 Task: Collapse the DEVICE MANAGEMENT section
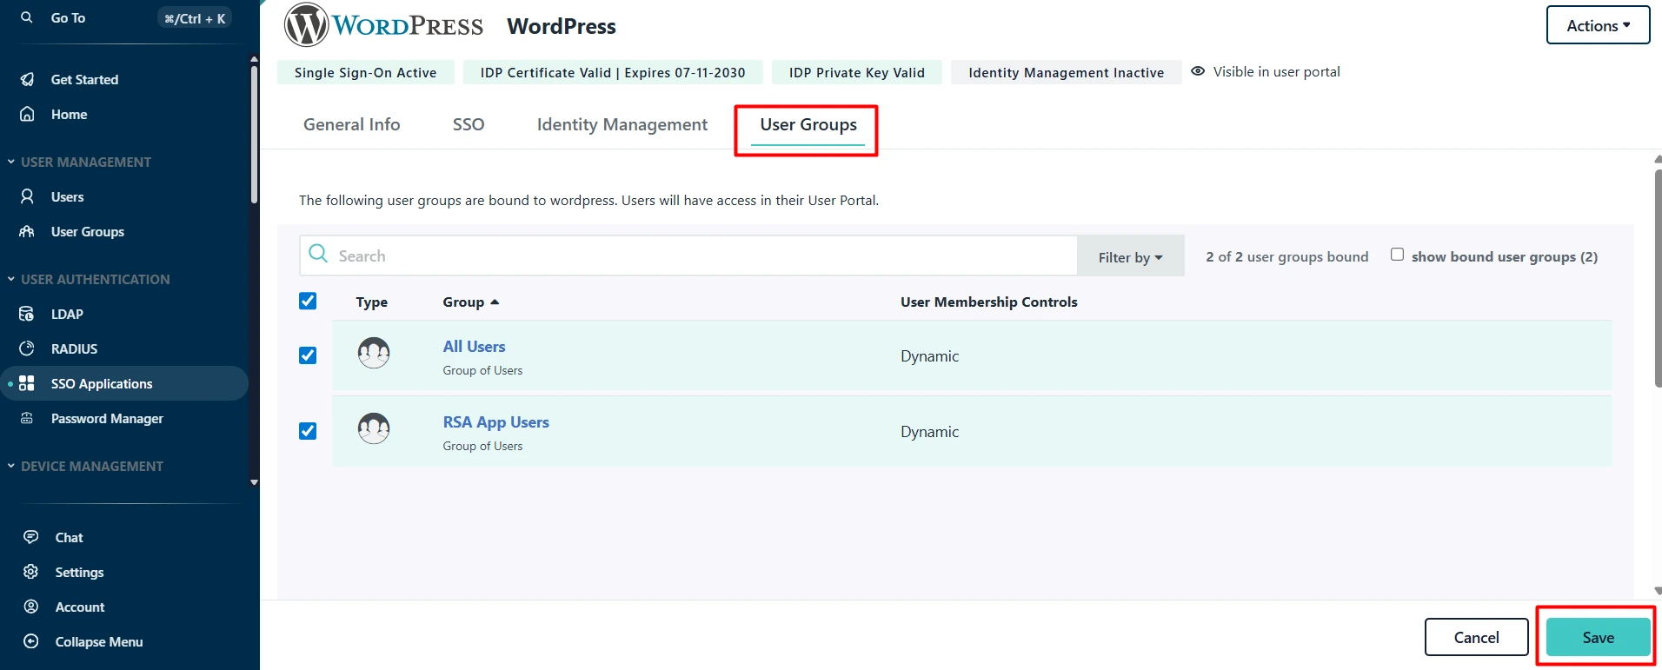(84, 466)
